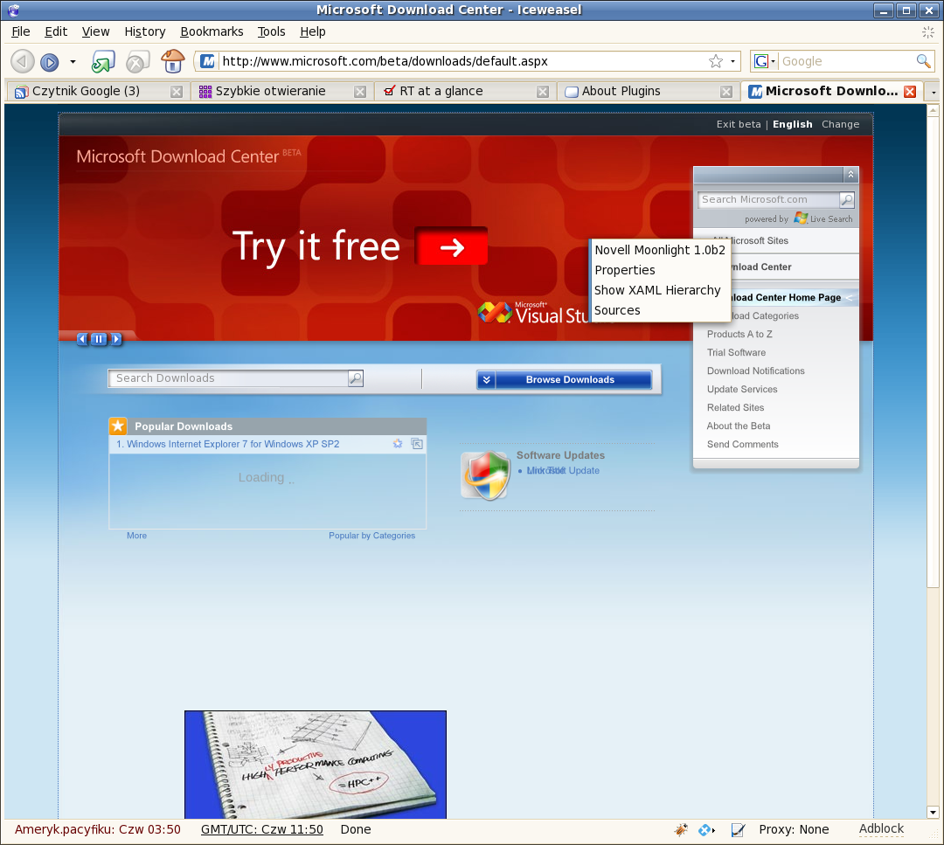Click the Search Microsoft.com field
The height and width of the screenshot is (845, 944).
[768, 199]
